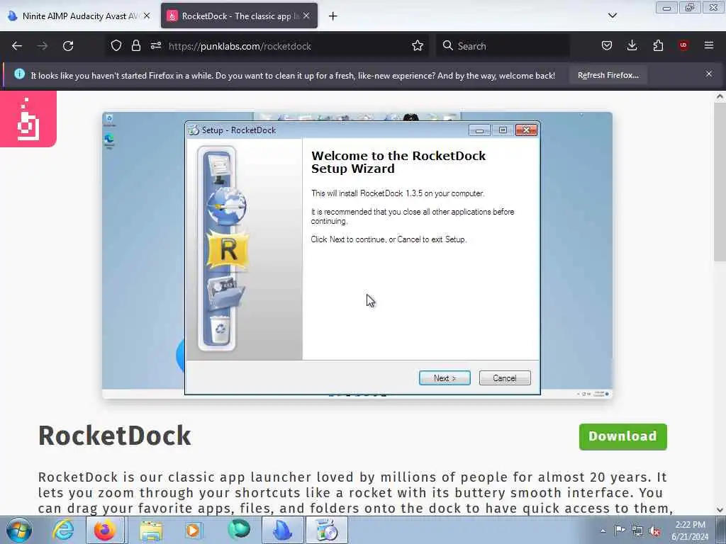The image size is (726, 544).
Task: Open the Windows Start orb
Action: click(x=19, y=530)
